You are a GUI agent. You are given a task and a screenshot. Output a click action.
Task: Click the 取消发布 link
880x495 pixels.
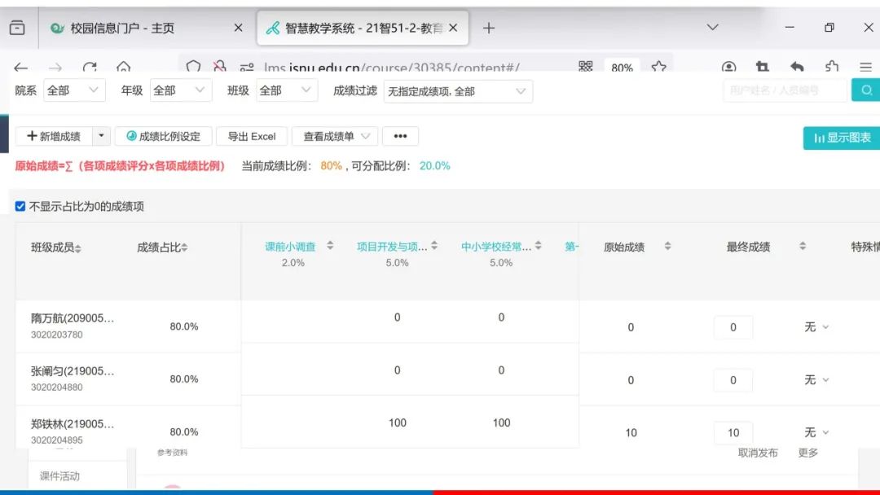[x=758, y=453]
